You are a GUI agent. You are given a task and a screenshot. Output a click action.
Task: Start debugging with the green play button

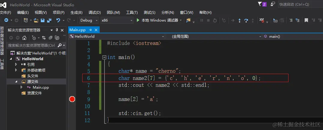(138, 20)
